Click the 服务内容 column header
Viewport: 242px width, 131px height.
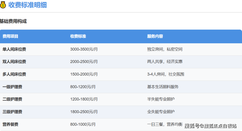point(155,36)
